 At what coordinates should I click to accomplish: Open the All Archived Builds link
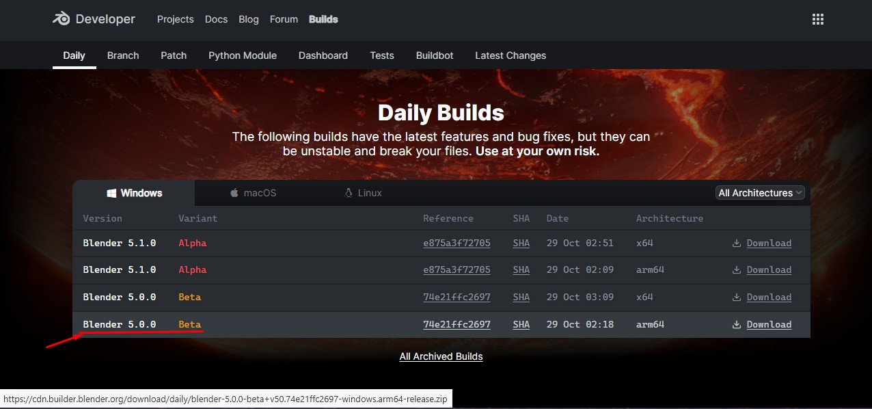point(441,356)
